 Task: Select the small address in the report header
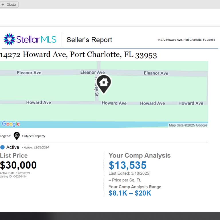[x=186, y=40]
